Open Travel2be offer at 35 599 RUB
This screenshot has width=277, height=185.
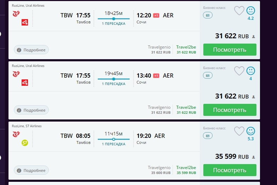coord(186,170)
